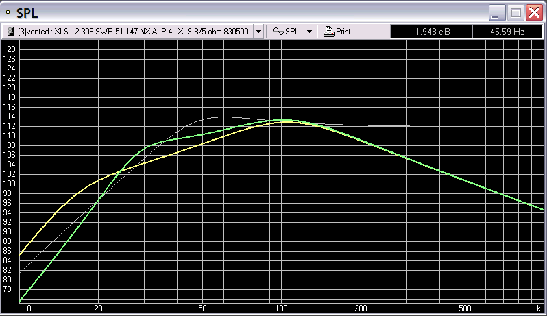547x316 pixels.
Task: Click the crosshair icon in SPL title bar
Action: coord(8,12)
